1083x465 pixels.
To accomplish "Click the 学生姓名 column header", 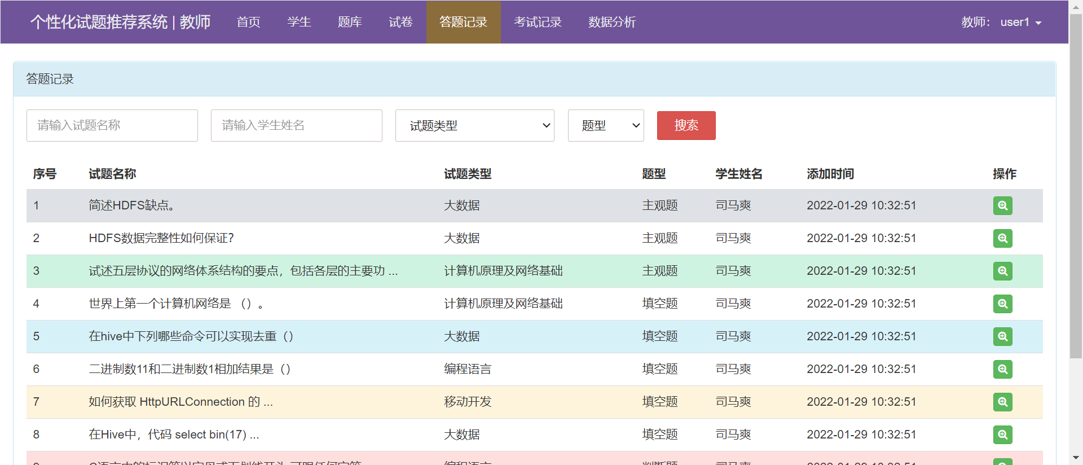I will [739, 174].
